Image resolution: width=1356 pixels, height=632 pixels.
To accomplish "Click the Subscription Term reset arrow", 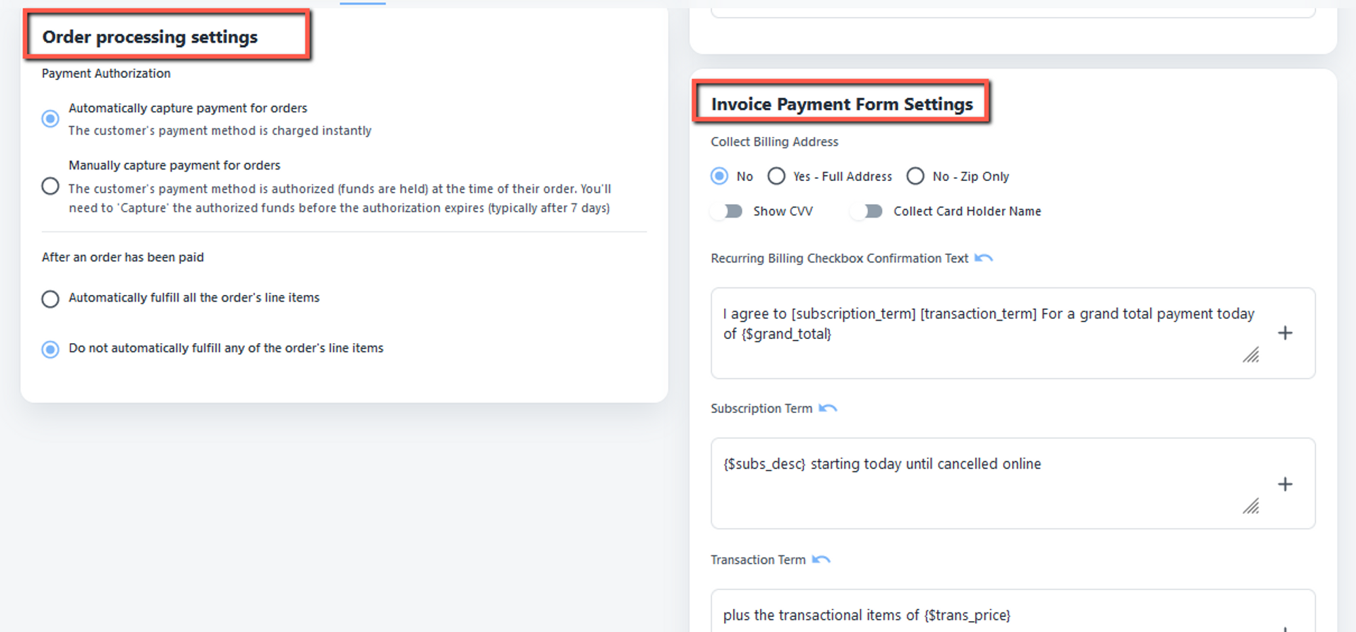I will click(828, 408).
